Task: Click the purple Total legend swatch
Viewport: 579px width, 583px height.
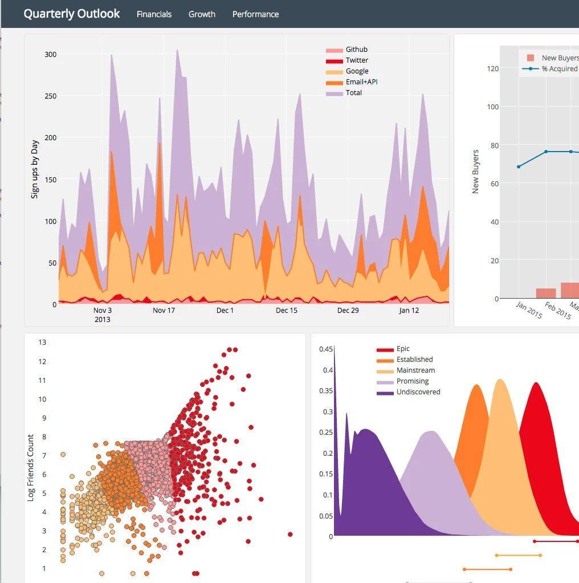Action: tap(334, 93)
